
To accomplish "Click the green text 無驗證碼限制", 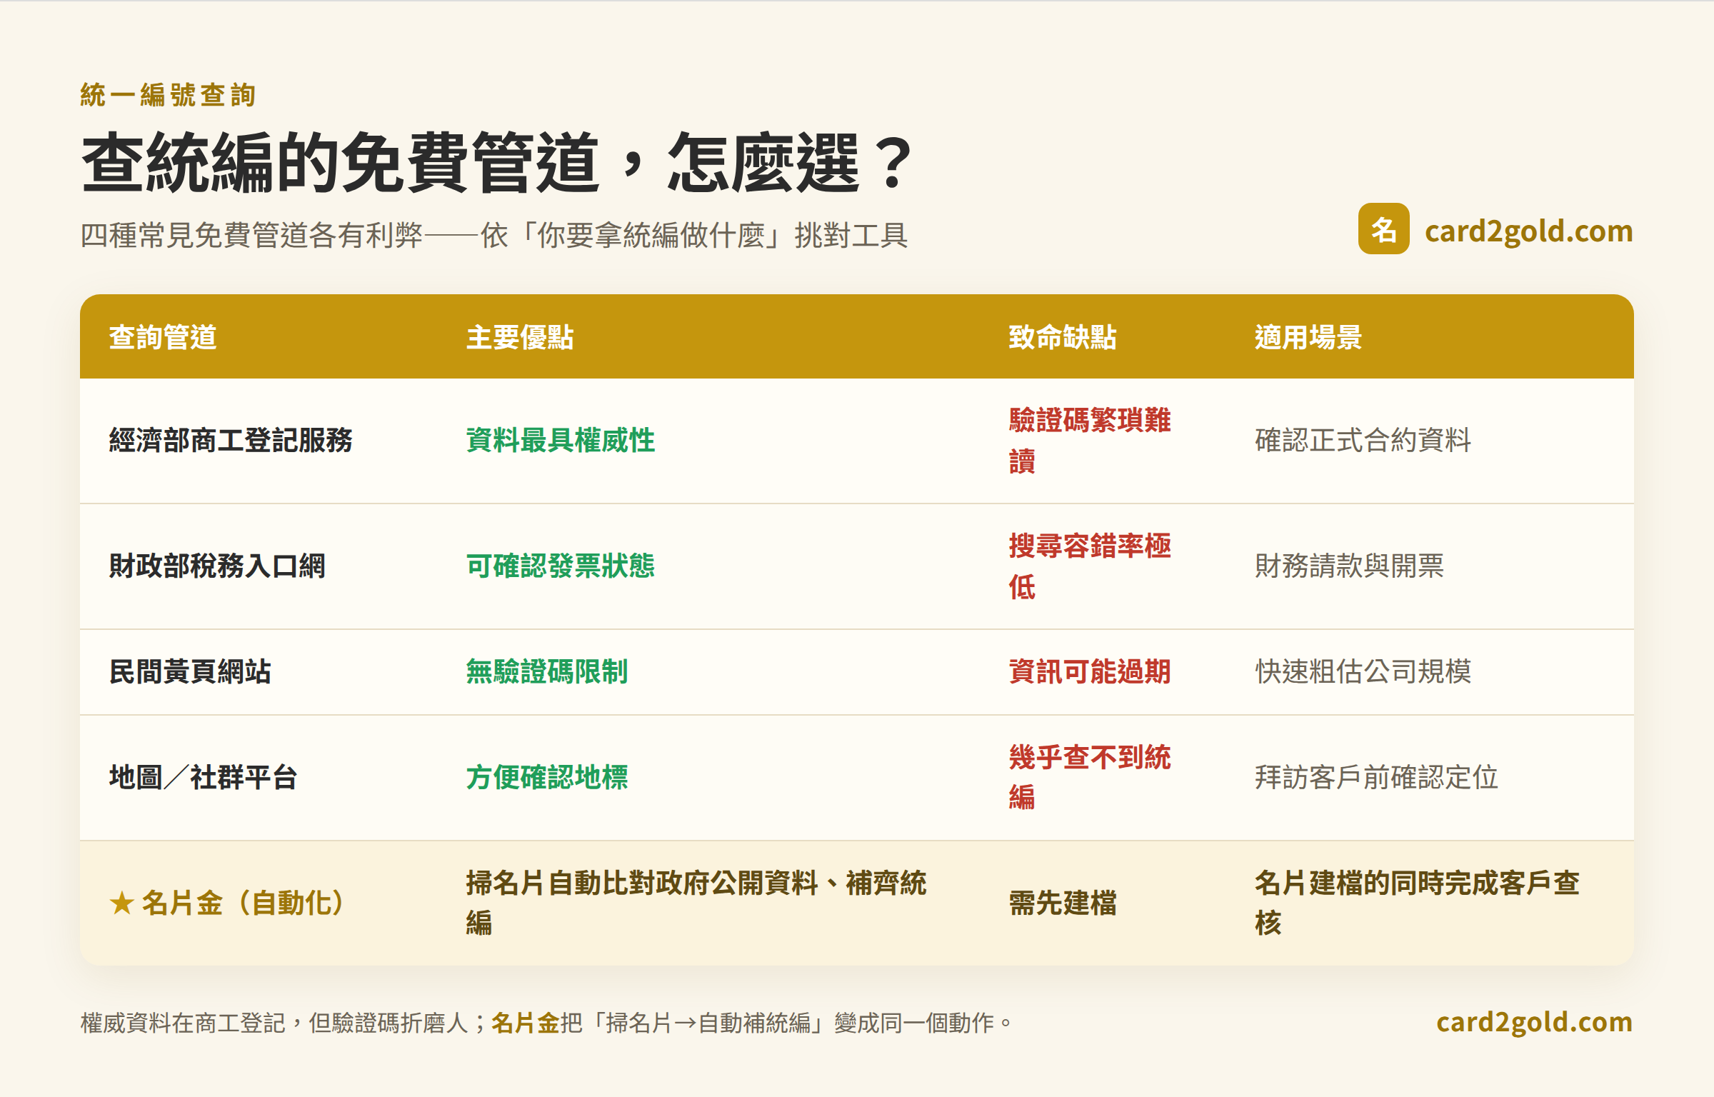I will [547, 671].
